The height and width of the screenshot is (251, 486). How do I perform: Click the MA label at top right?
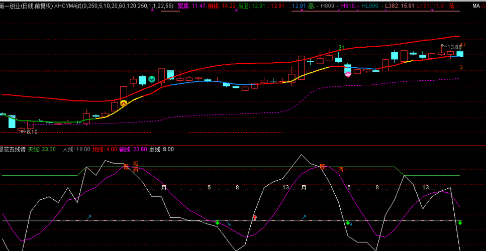tap(476, 6)
